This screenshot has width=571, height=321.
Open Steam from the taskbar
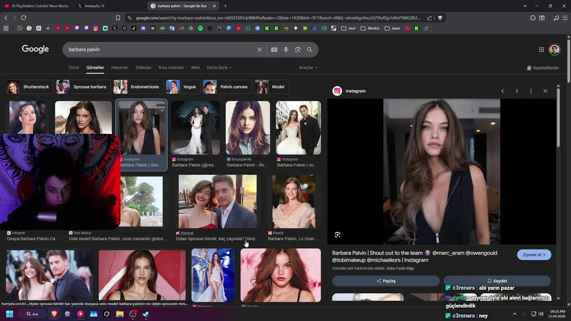click(145, 314)
